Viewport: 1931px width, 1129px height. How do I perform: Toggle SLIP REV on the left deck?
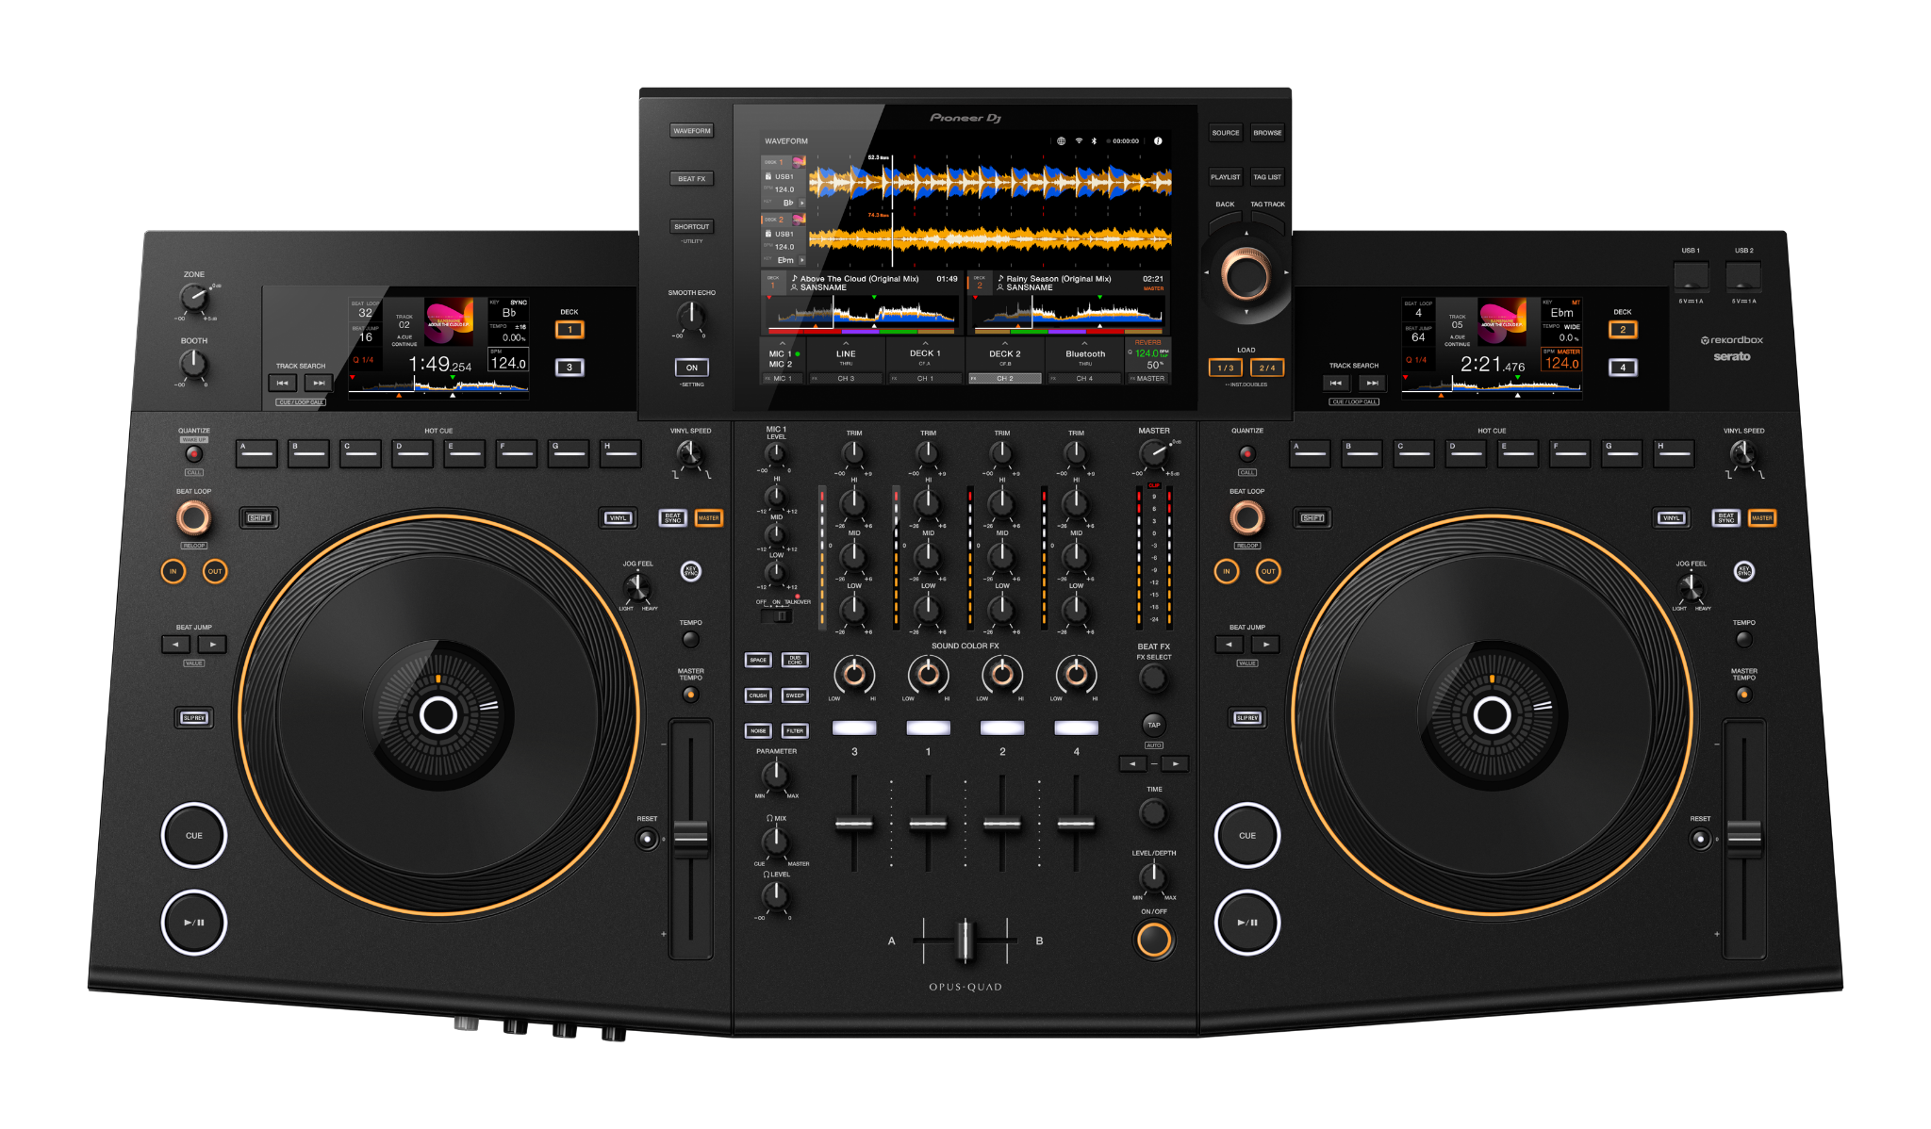pyautogui.click(x=193, y=718)
